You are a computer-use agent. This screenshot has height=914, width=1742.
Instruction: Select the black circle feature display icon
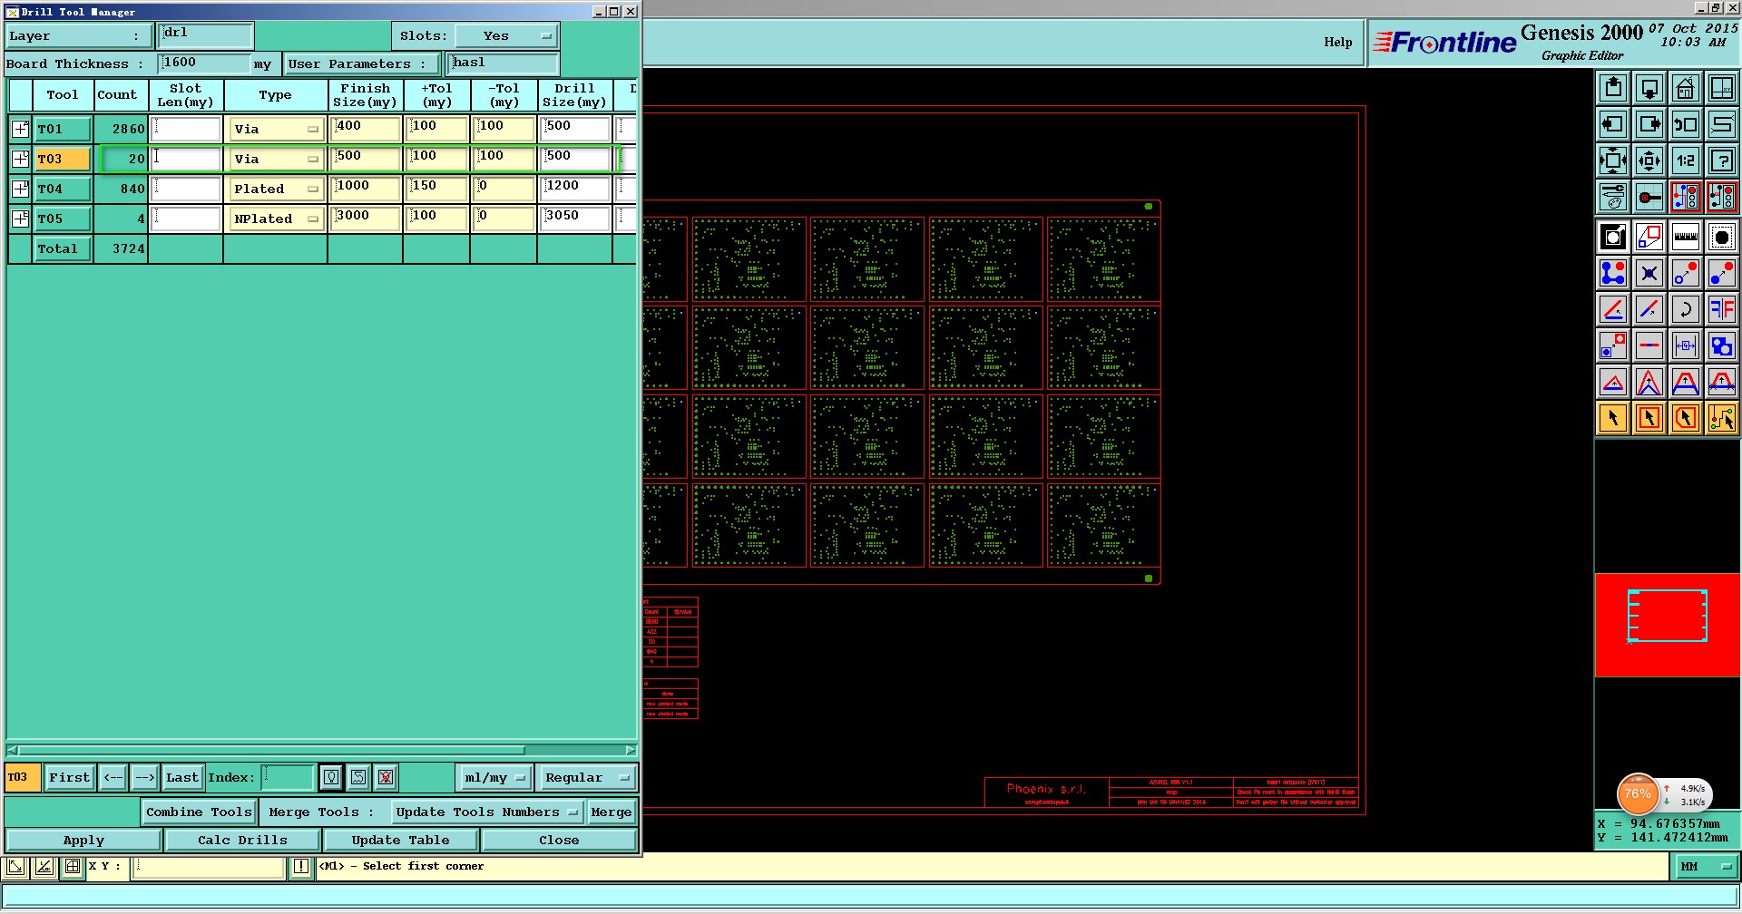click(1722, 237)
